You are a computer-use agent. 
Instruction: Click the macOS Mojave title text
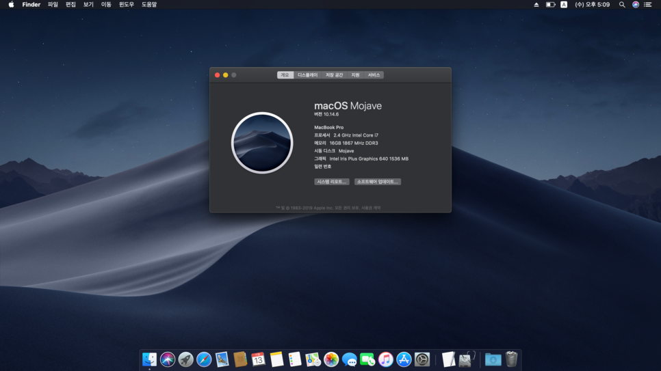(348, 106)
